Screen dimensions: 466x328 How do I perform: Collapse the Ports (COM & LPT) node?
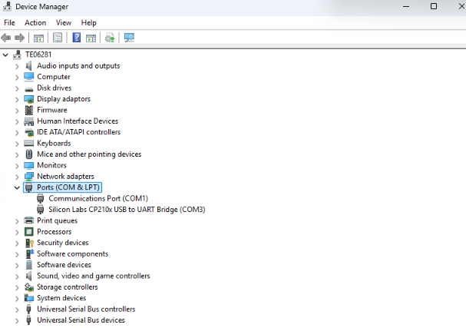click(x=17, y=187)
